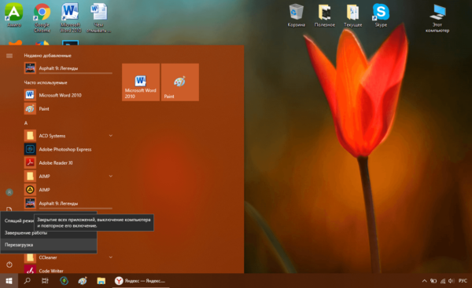The height and width of the screenshot is (288, 472).
Task: Click the battery icon in system tray
Action: click(x=433, y=281)
